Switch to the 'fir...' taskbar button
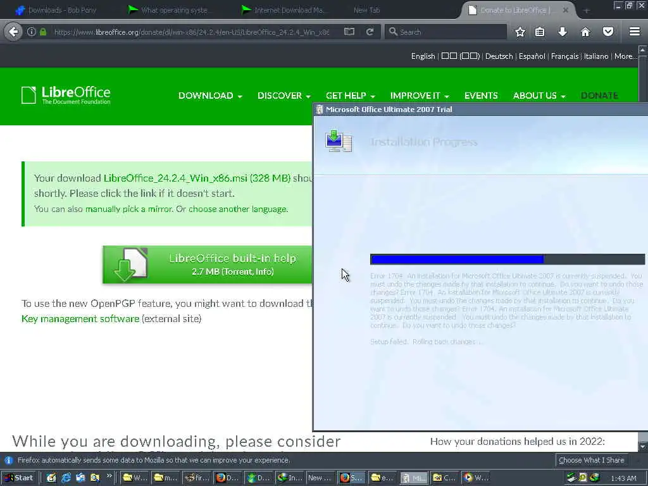Viewport: 648px width, 486px height. 197,478
